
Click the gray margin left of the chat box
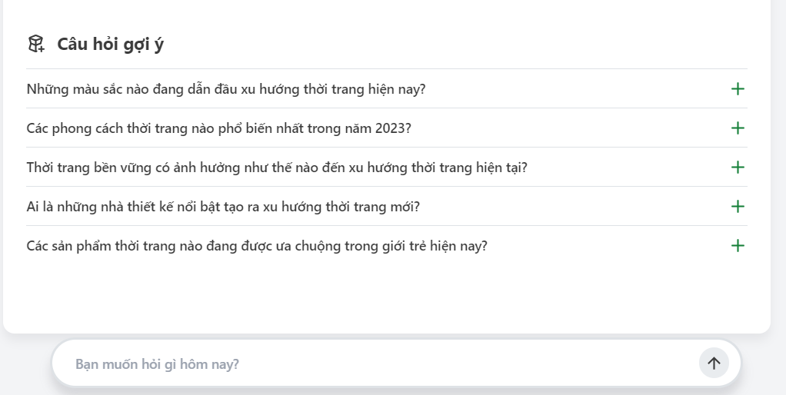coord(25,365)
